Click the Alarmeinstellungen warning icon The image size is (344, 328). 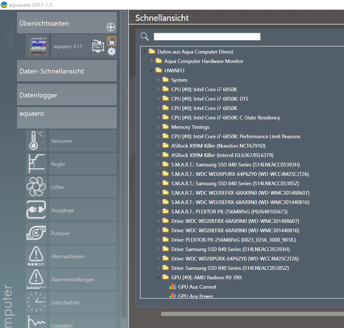36,279
